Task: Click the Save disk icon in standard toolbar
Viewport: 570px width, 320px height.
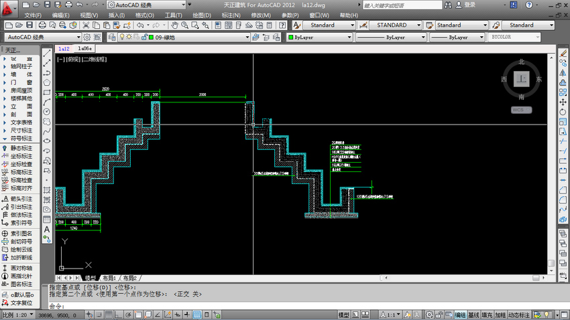Action: click(30, 25)
